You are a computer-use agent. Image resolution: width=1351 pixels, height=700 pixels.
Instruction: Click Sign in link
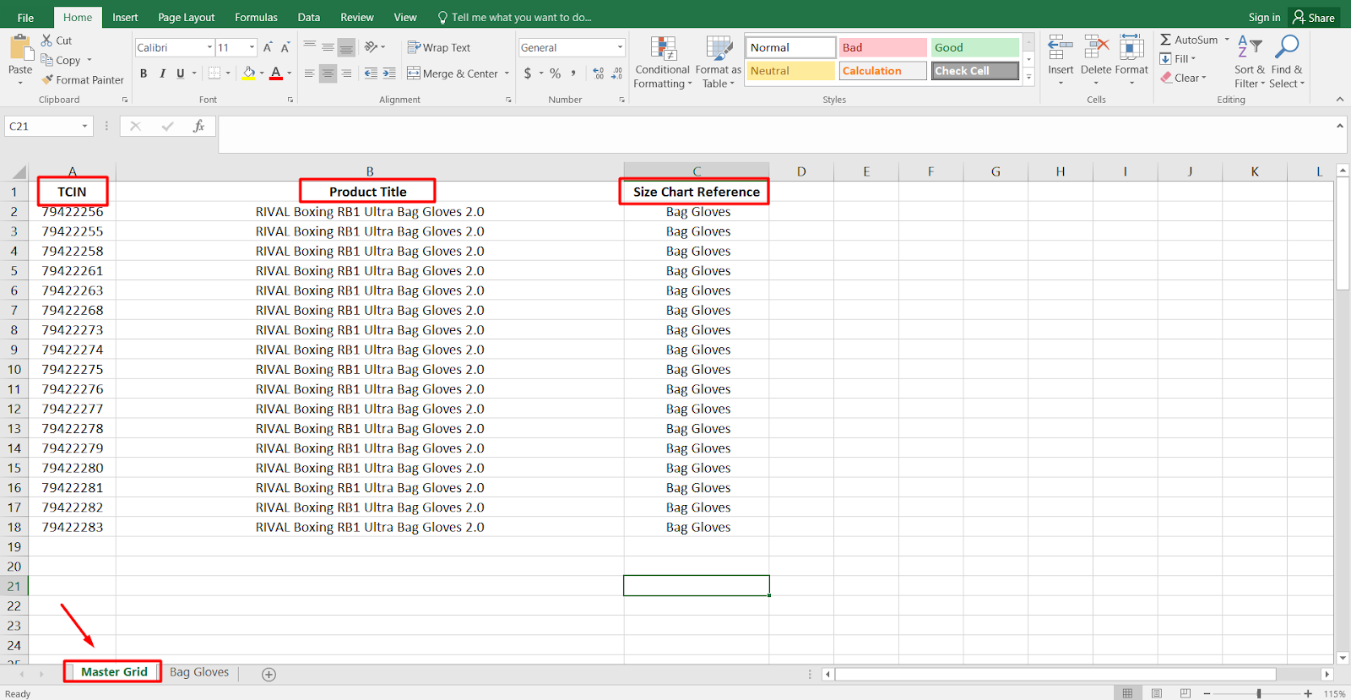[x=1264, y=17]
